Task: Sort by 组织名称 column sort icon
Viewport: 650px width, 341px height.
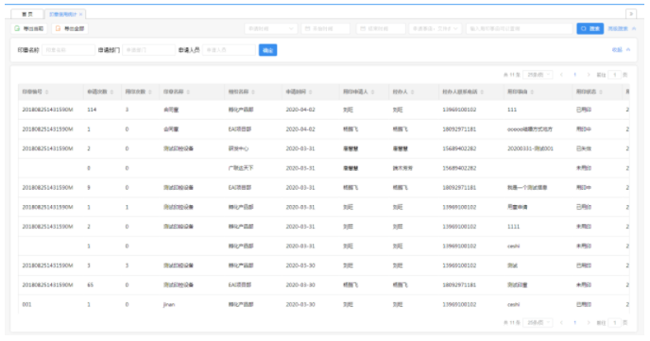Action: (x=253, y=92)
